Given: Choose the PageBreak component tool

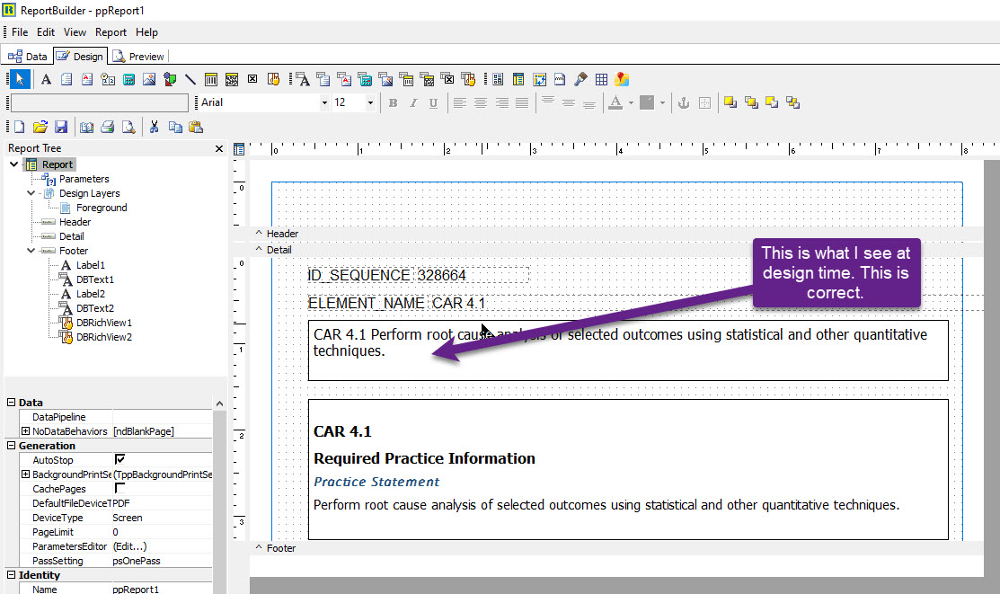Looking at the screenshot, I should pyautogui.click(x=560, y=79).
